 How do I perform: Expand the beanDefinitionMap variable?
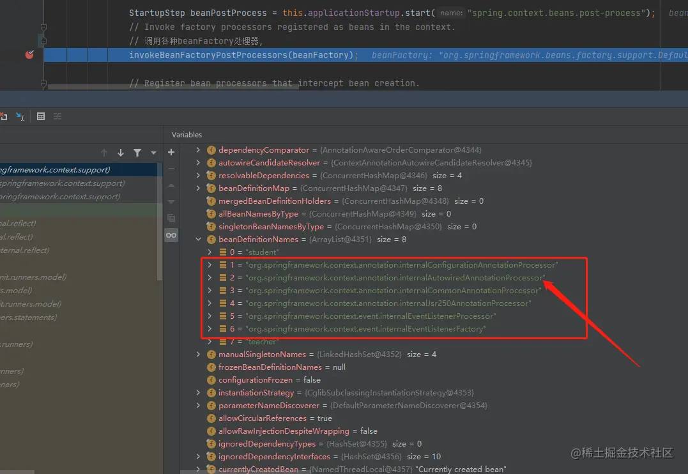[198, 188]
